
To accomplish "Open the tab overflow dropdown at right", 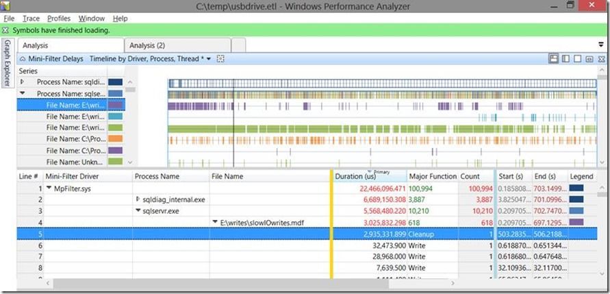I will pos(600,45).
